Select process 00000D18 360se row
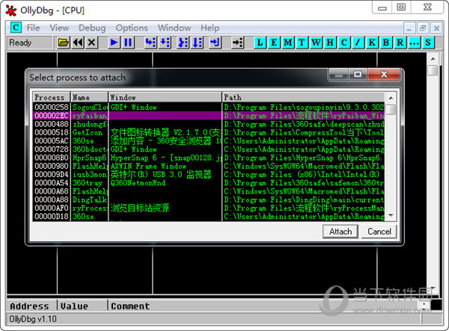 [x=209, y=217]
